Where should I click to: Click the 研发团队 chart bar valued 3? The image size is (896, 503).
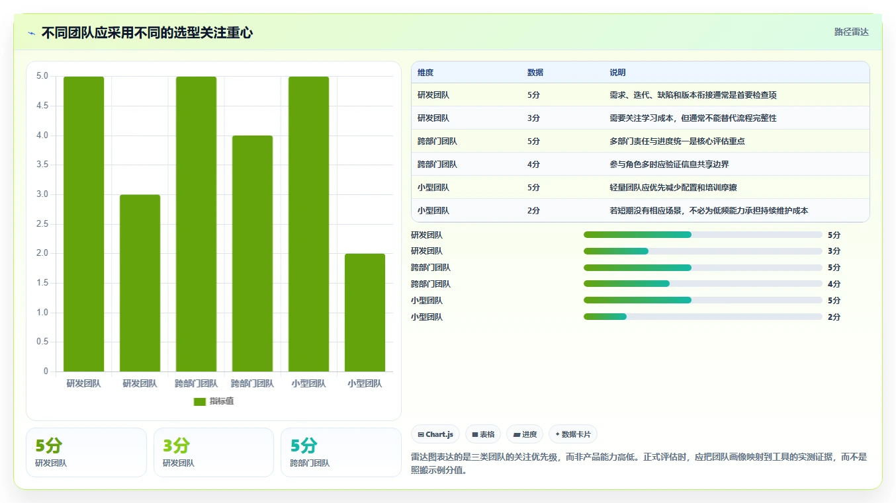coord(140,283)
